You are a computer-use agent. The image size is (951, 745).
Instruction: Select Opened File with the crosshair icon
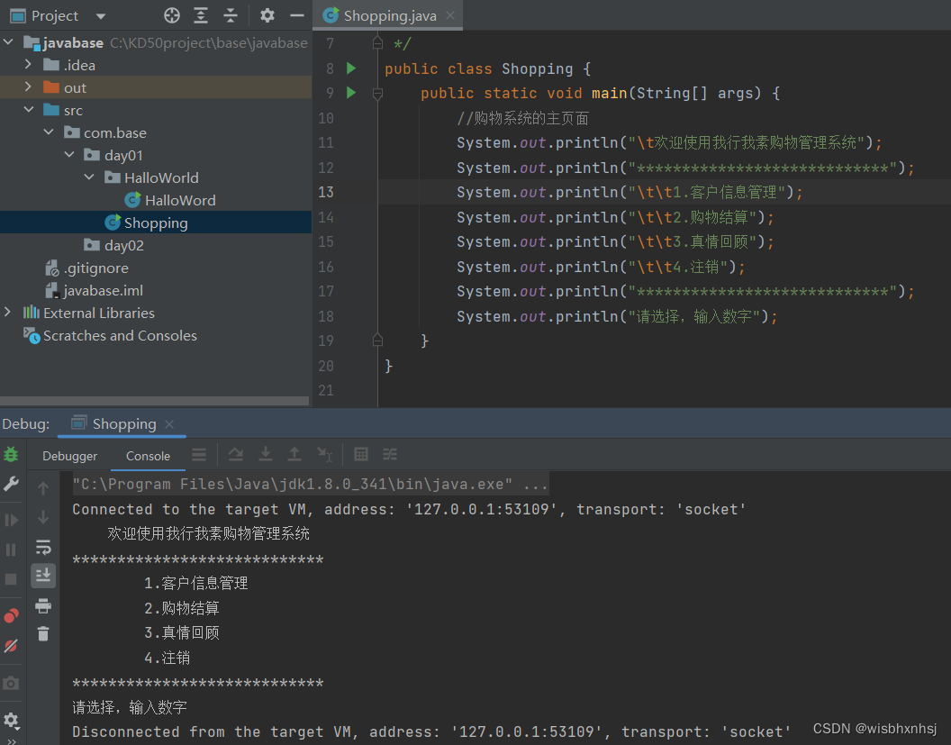pyautogui.click(x=170, y=15)
